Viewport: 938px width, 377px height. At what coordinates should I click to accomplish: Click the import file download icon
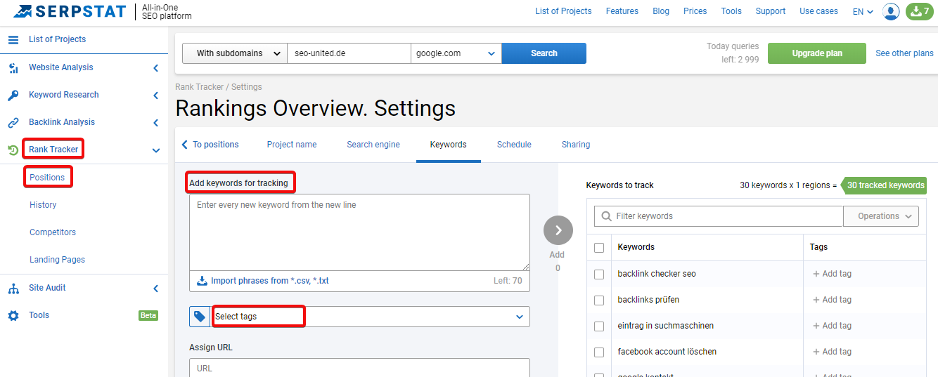[x=203, y=281]
